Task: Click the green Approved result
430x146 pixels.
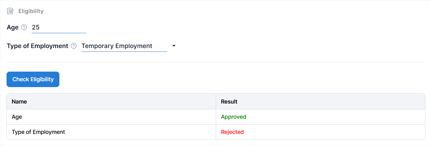Action: 233,117
